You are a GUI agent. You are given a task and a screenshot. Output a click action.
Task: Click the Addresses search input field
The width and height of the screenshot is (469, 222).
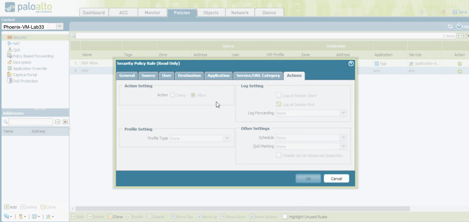click(x=30, y=122)
